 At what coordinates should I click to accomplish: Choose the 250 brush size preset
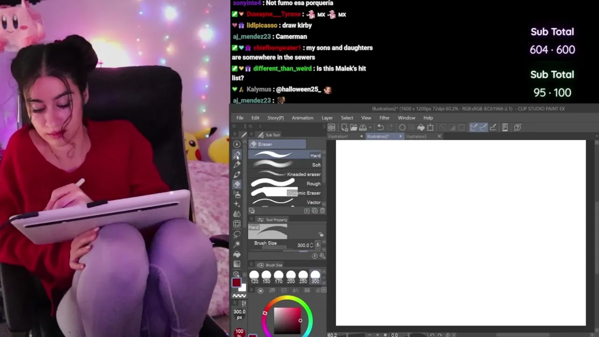(x=303, y=277)
